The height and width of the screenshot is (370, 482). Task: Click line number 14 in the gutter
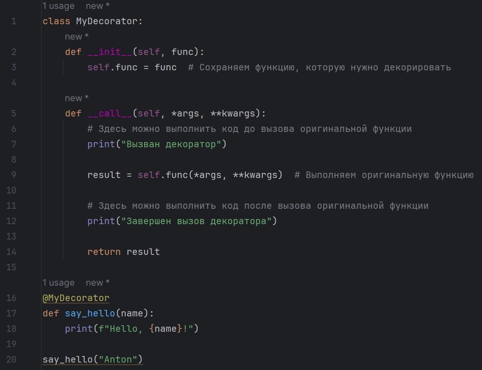coord(11,252)
